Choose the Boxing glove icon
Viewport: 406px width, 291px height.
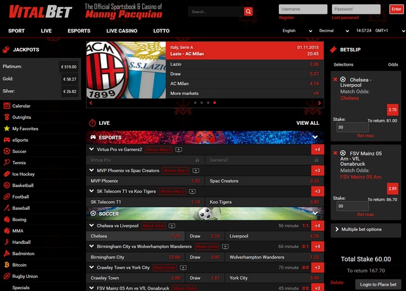click(x=7, y=219)
